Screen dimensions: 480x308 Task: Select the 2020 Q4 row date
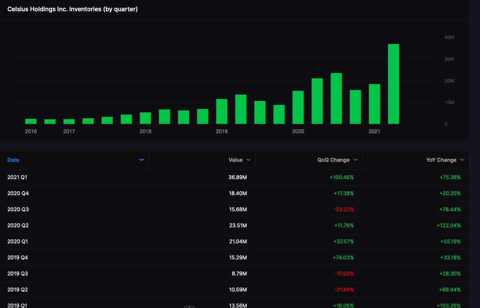pos(18,193)
